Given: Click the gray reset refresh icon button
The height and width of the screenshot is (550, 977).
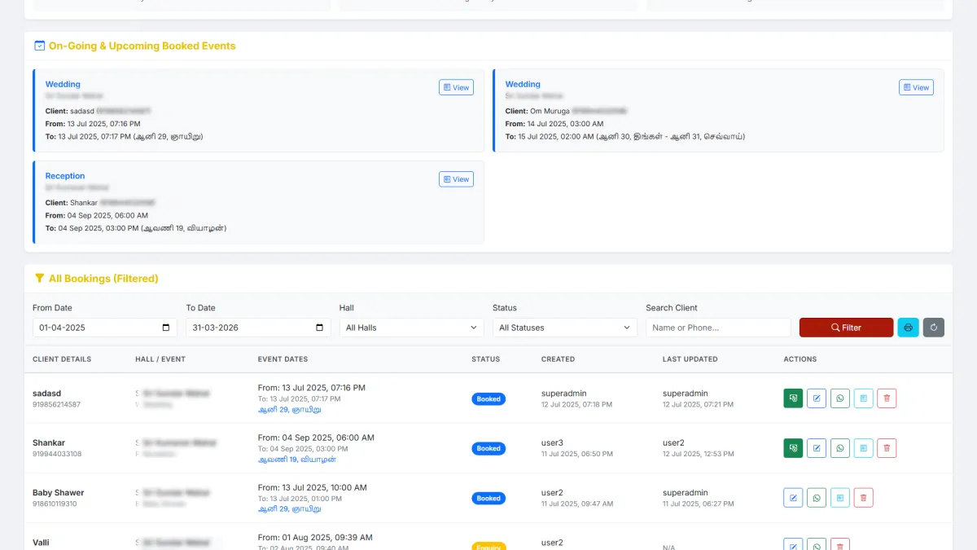Looking at the screenshot, I should click(934, 328).
